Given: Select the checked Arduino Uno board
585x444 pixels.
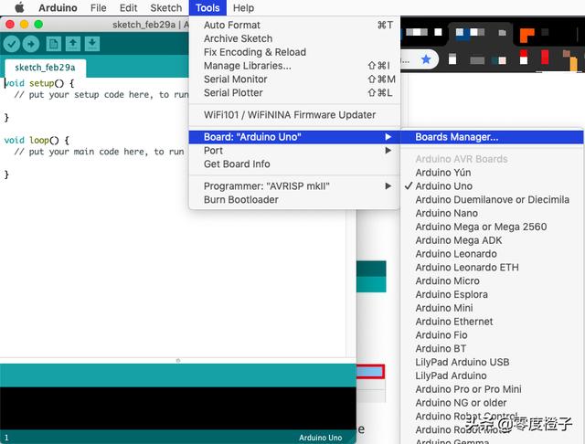Looking at the screenshot, I should point(492,186).
